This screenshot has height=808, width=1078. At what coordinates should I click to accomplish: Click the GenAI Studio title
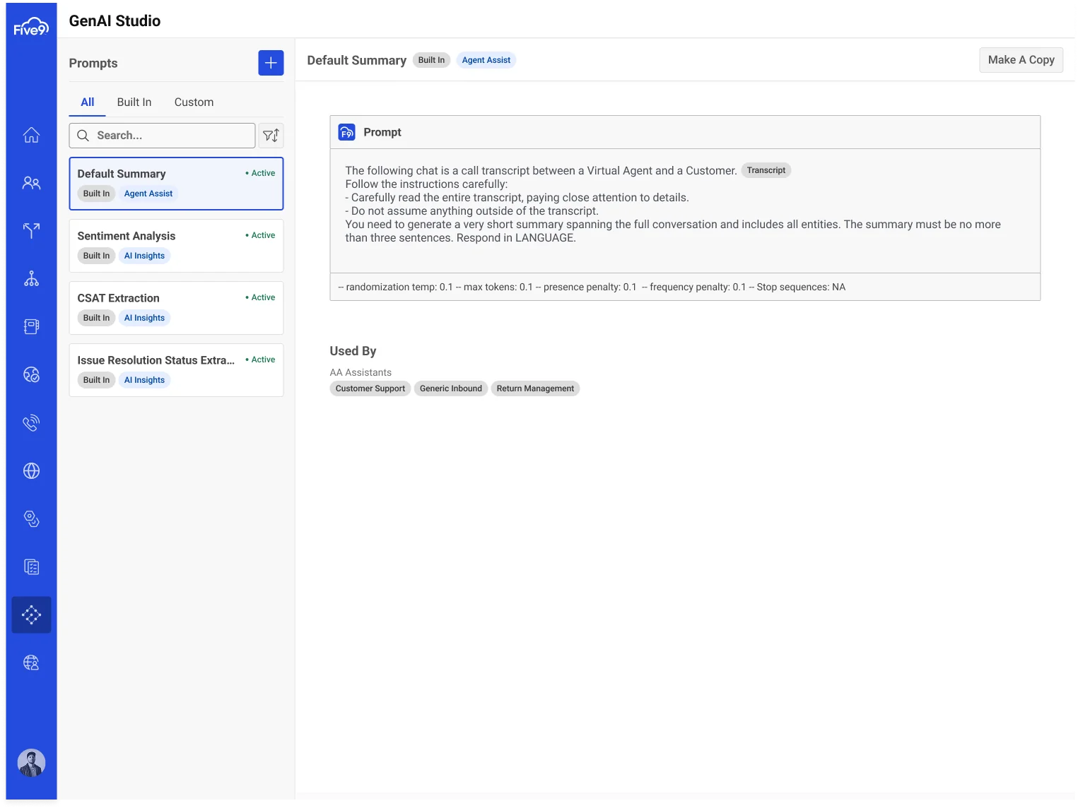coord(115,20)
